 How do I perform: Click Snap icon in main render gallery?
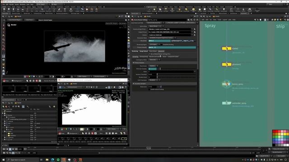point(5,81)
